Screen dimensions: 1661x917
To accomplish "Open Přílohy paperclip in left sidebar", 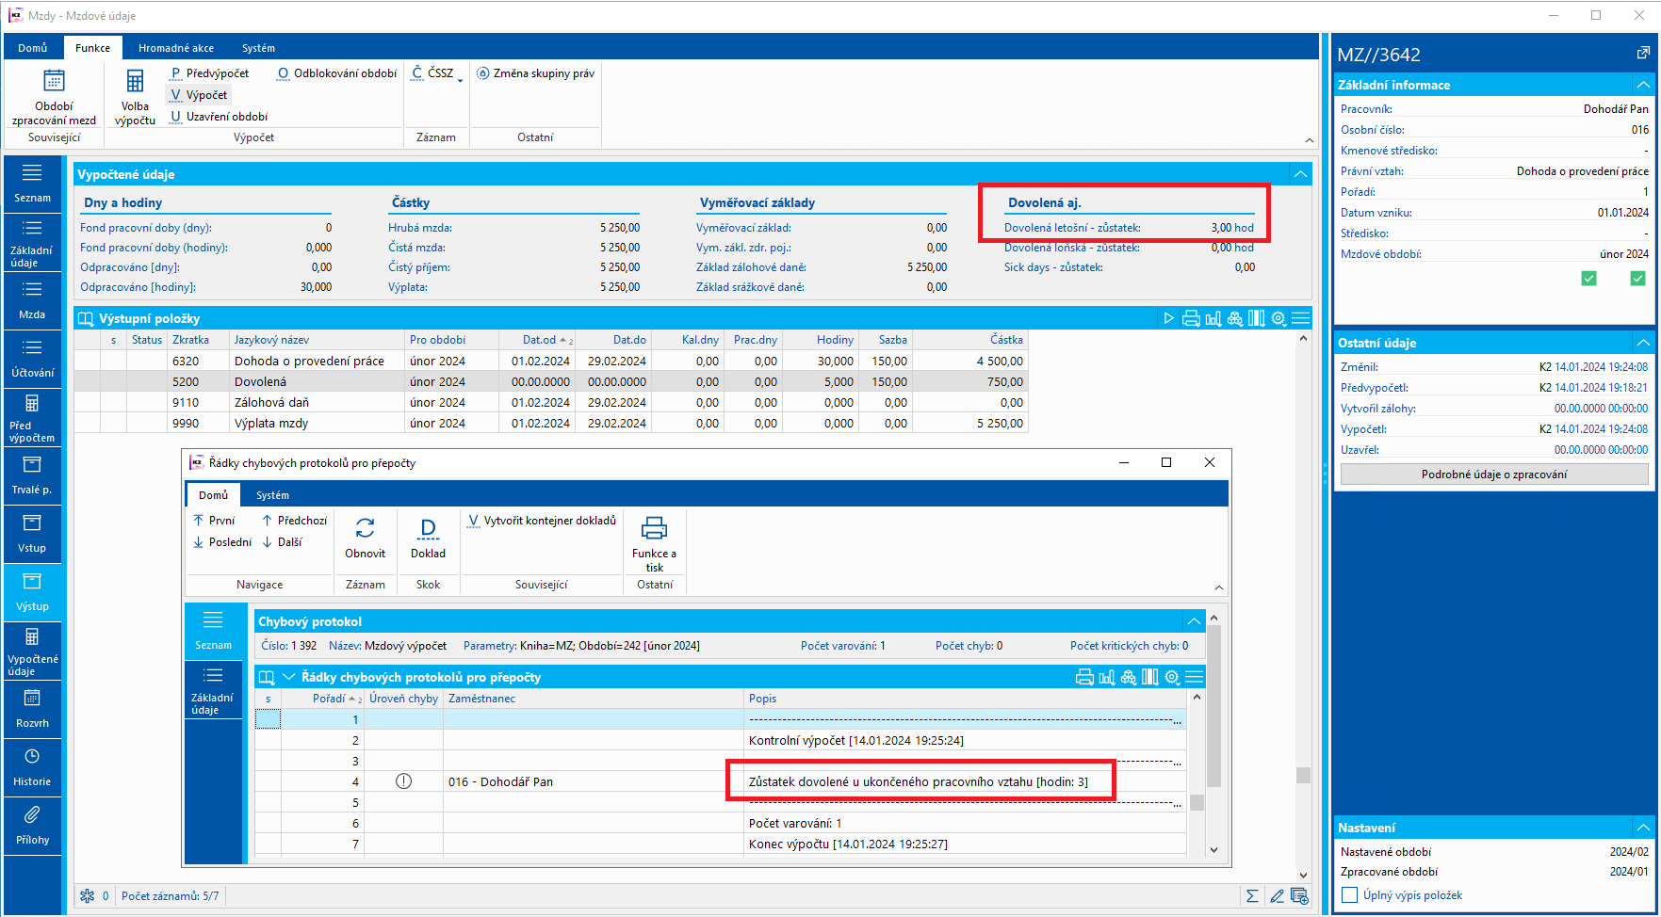I will (32, 815).
